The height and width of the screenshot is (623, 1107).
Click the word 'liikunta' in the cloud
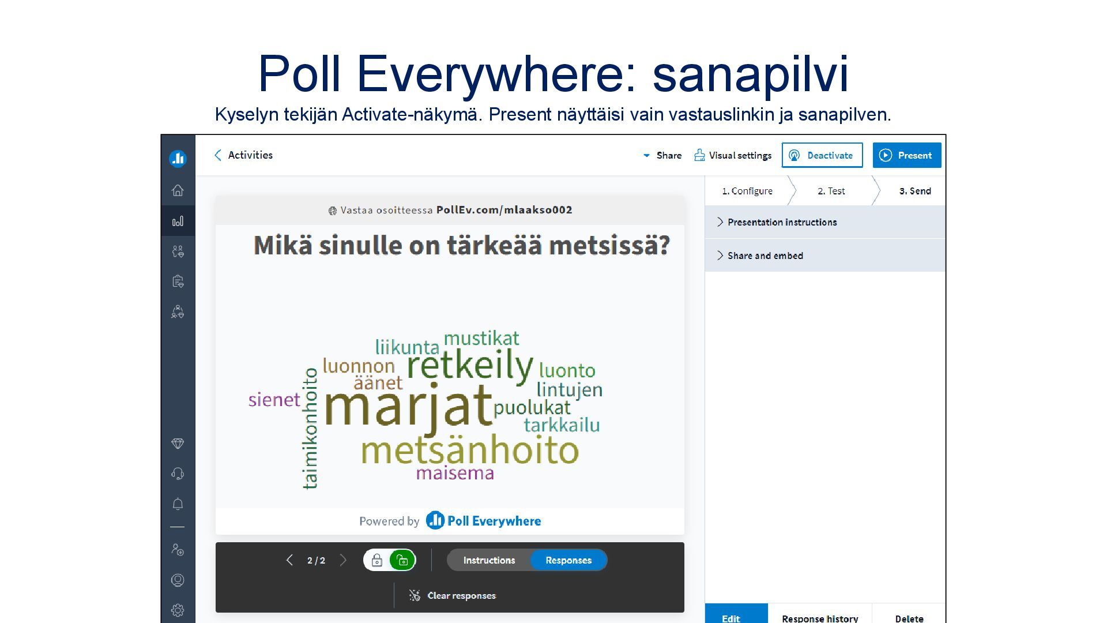[x=407, y=347]
